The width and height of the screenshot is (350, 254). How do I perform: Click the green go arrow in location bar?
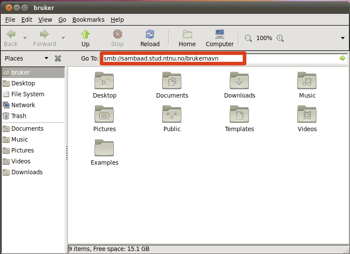[x=343, y=58]
